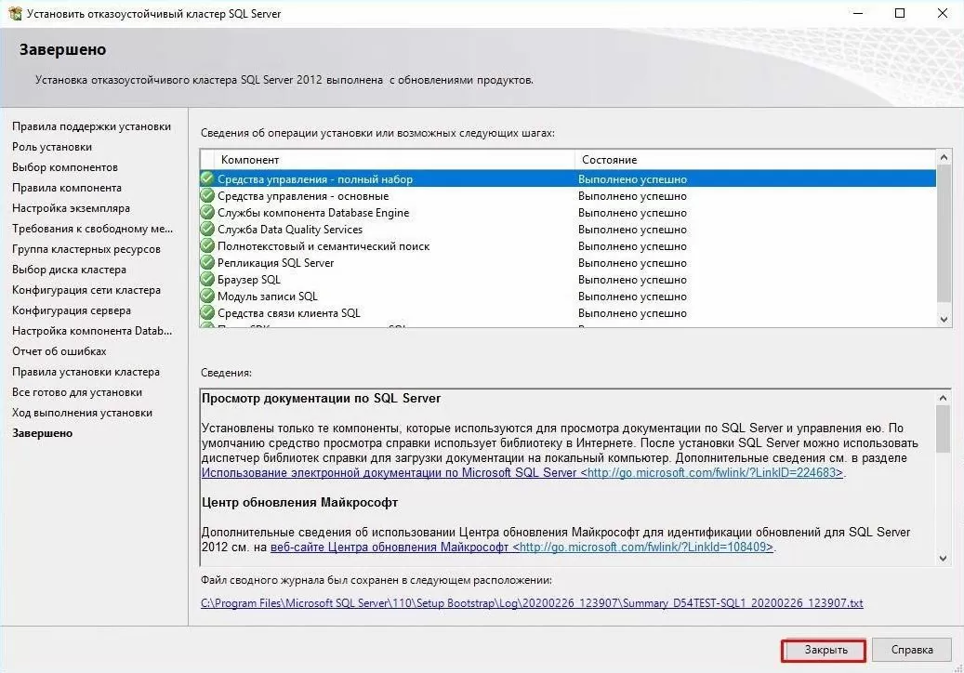Maximize the setup window

point(900,13)
